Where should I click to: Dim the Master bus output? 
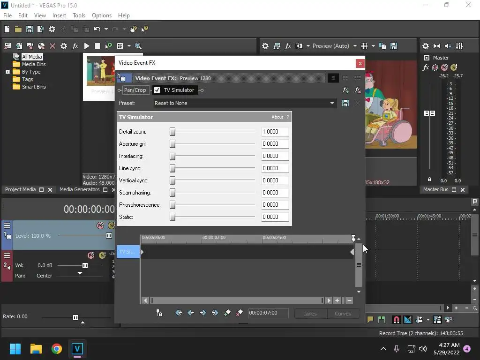pos(448,46)
